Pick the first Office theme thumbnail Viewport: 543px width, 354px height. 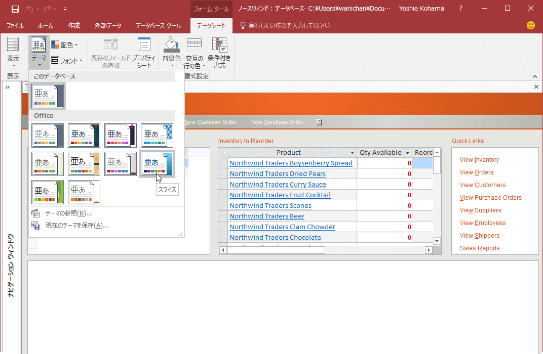click(48, 136)
